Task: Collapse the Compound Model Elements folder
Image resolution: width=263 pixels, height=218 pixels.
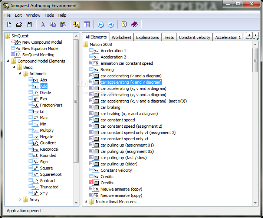Action: 8,61
